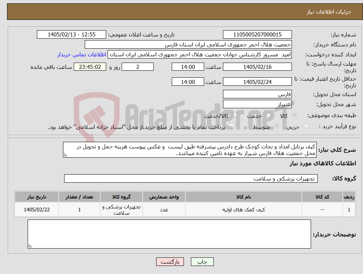Click the price validity hour field 14:00
The image size is (363, 274).
[188, 82]
